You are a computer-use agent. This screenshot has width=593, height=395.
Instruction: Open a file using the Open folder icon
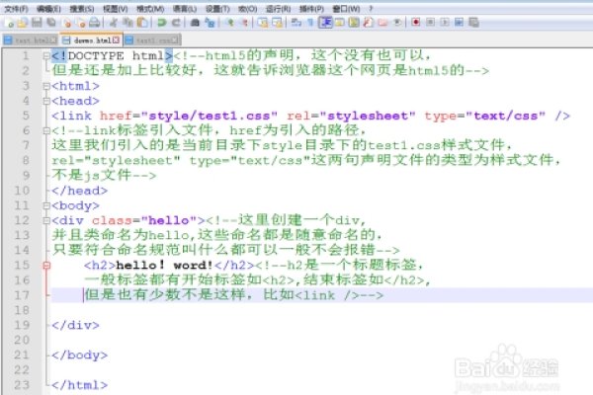(23, 23)
